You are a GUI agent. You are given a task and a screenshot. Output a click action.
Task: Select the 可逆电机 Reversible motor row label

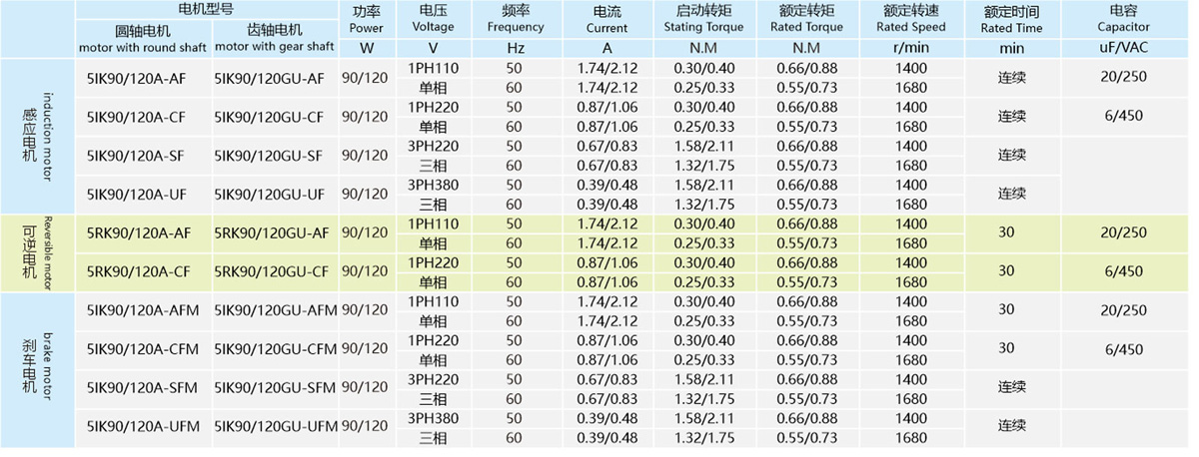38,252
